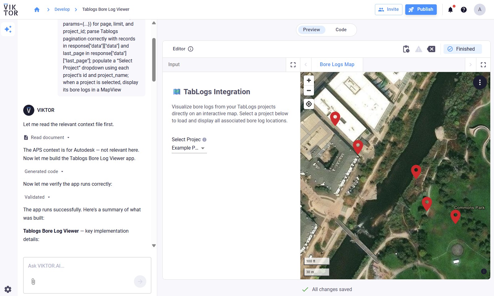Open the AI sparkle assistant sidebar icon
494x296 pixels.
pos(8,29)
